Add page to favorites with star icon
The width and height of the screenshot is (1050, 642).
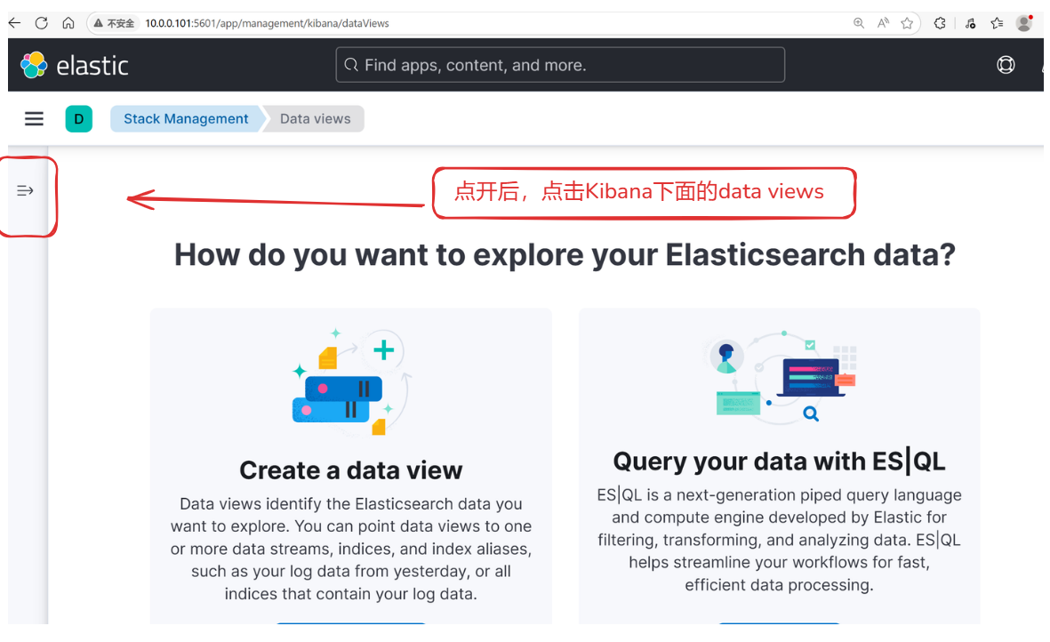907,23
